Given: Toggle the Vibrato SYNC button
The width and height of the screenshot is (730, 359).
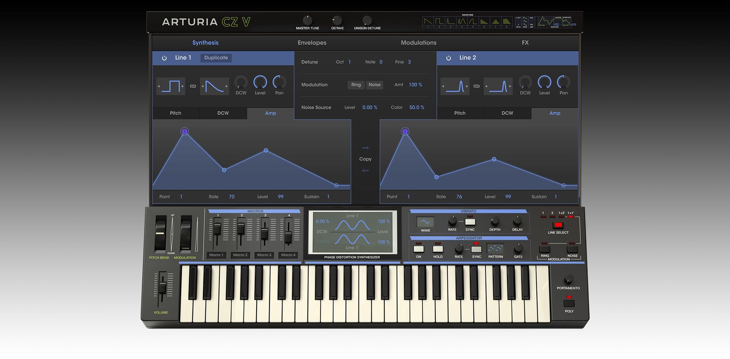Looking at the screenshot, I should (470, 222).
